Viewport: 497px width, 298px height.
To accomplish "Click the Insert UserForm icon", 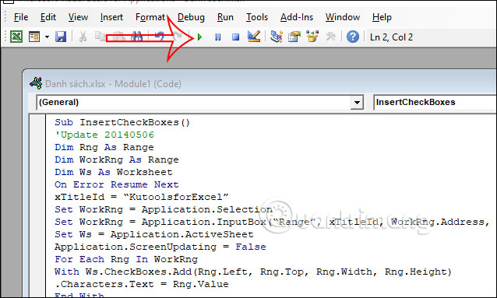I will [x=34, y=37].
